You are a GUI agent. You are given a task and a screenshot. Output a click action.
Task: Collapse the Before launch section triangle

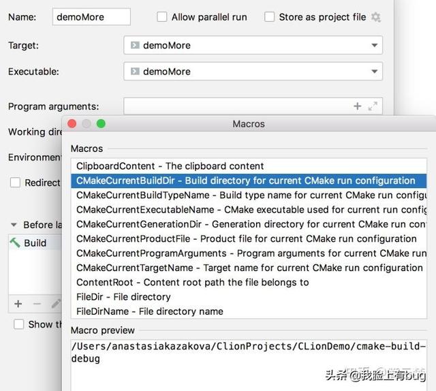click(x=14, y=225)
